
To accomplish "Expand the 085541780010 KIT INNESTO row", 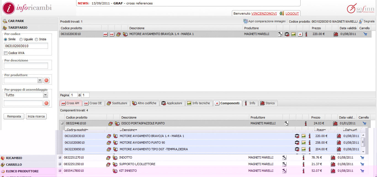I will [x=60, y=171].
